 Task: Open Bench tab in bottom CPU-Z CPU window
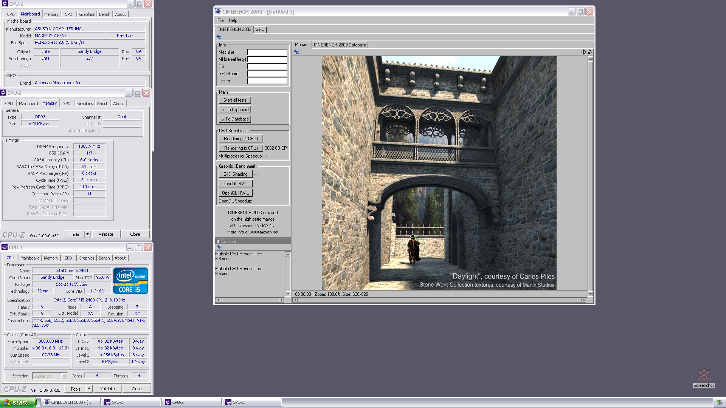(104, 258)
